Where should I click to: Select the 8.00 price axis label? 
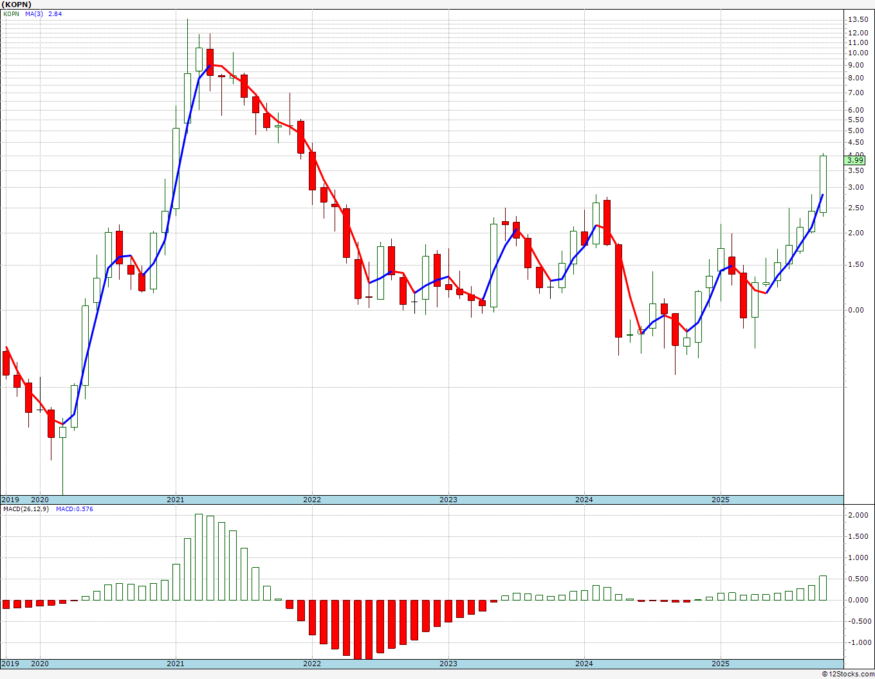tap(856, 78)
